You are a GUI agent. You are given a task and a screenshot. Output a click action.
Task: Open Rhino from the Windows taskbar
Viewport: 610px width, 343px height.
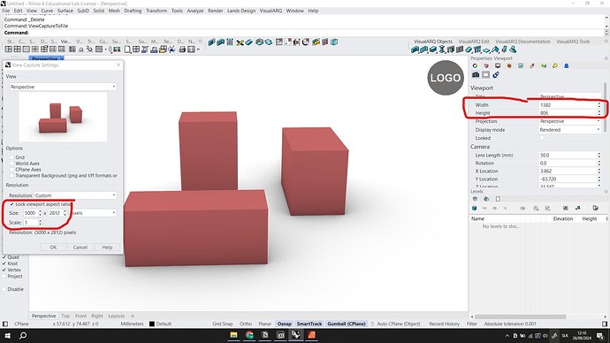pyautogui.click(x=295, y=334)
